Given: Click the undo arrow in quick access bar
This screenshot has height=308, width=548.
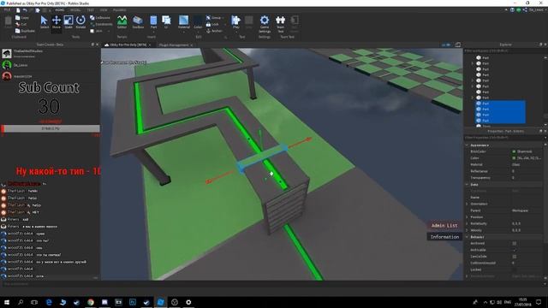Looking at the screenshot, I should coord(25,10).
